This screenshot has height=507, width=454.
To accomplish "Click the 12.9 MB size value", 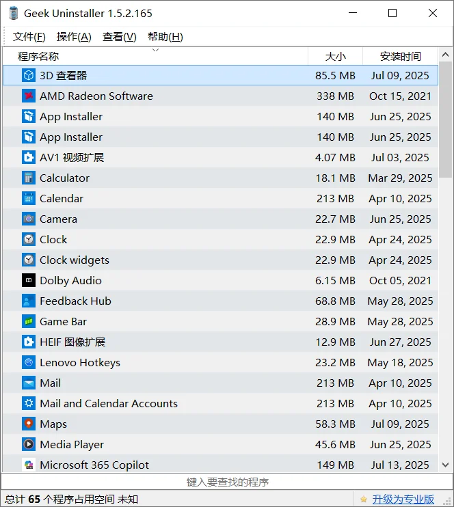I will 335,342.
